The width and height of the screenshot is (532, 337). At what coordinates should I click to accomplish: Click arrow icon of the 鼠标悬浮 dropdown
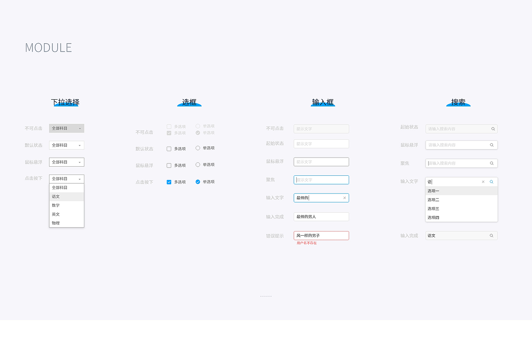pos(80,162)
